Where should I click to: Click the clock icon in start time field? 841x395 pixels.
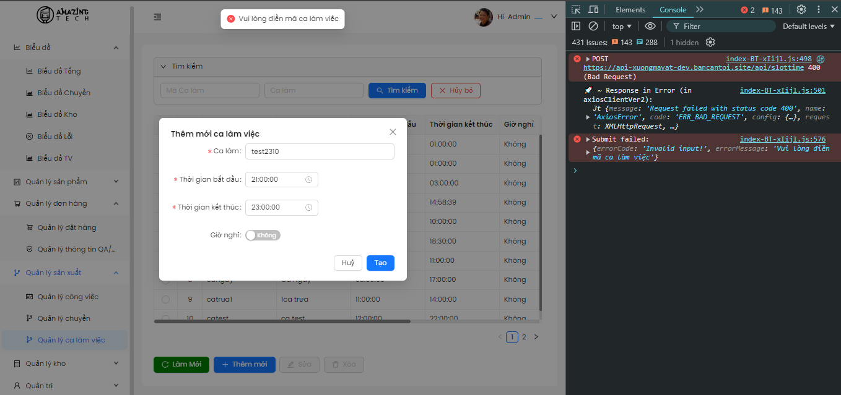point(308,180)
